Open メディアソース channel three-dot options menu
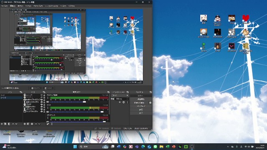 click(48, 118)
